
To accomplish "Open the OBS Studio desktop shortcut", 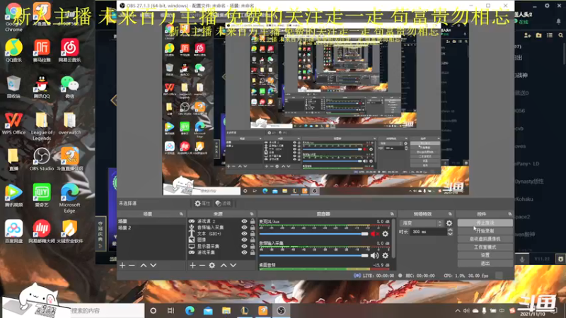I will pos(42,159).
